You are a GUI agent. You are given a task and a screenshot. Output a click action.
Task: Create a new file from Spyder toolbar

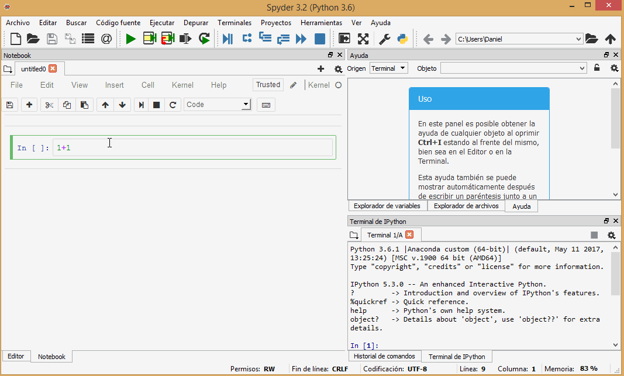tap(16, 39)
